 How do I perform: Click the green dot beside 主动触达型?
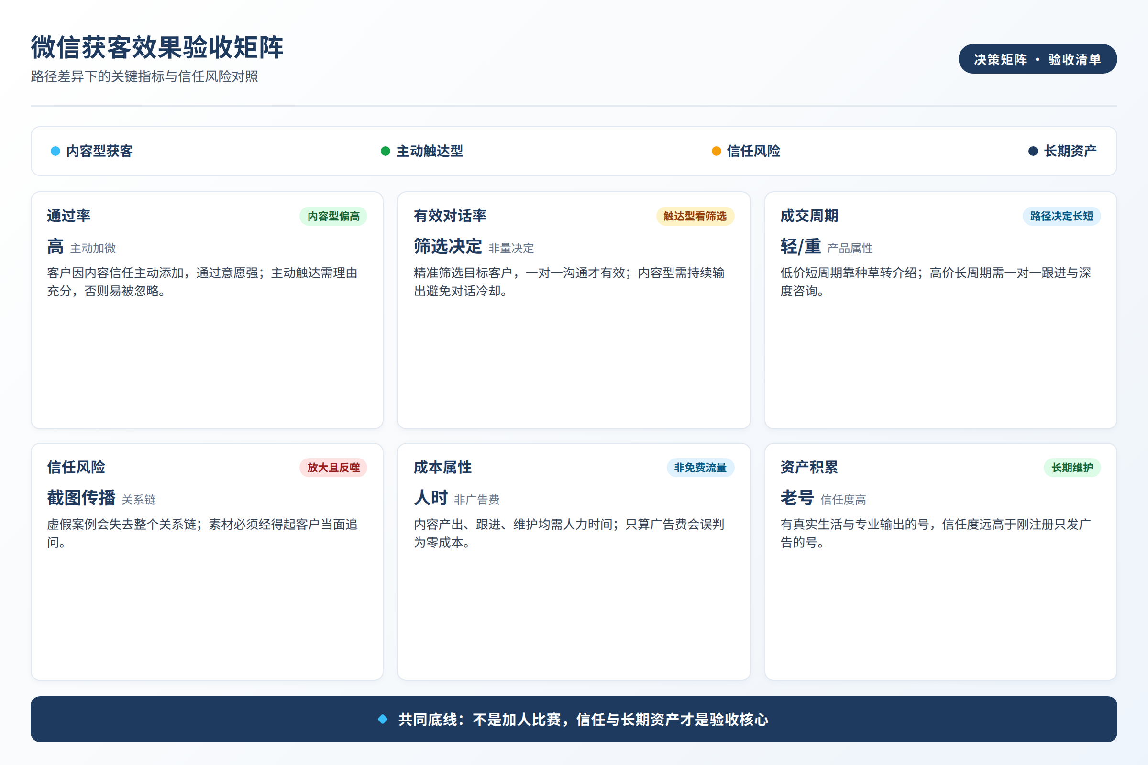pyautogui.click(x=386, y=151)
